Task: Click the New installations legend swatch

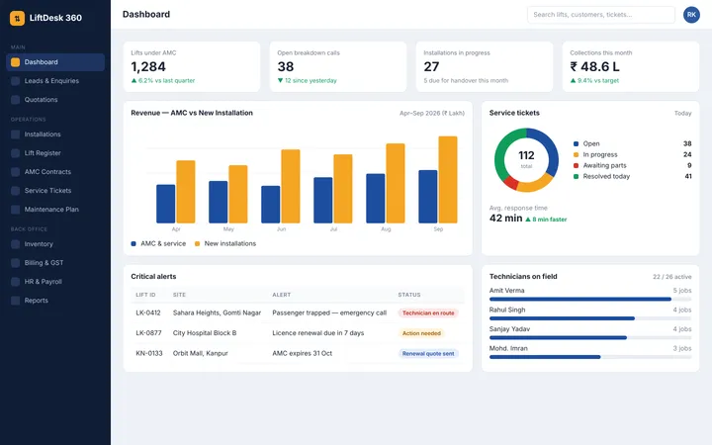Action: pyautogui.click(x=197, y=244)
